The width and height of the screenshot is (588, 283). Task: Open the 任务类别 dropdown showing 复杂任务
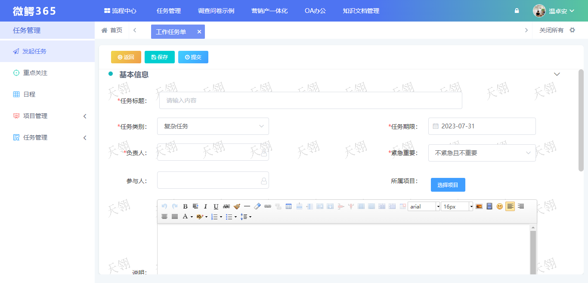[213, 126]
